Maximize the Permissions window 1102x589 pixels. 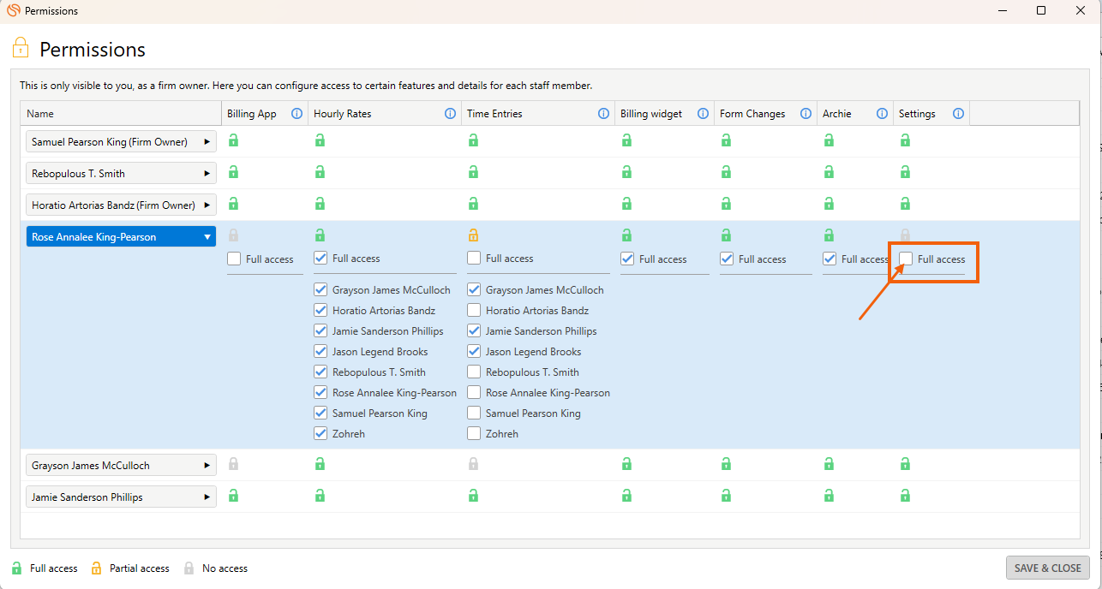1041,10
